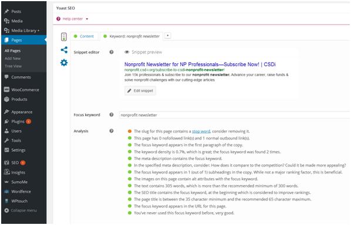Select the Keyword: nonprofit newsletter tab
The width and height of the screenshot is (351, 225).
click(132, 36)
